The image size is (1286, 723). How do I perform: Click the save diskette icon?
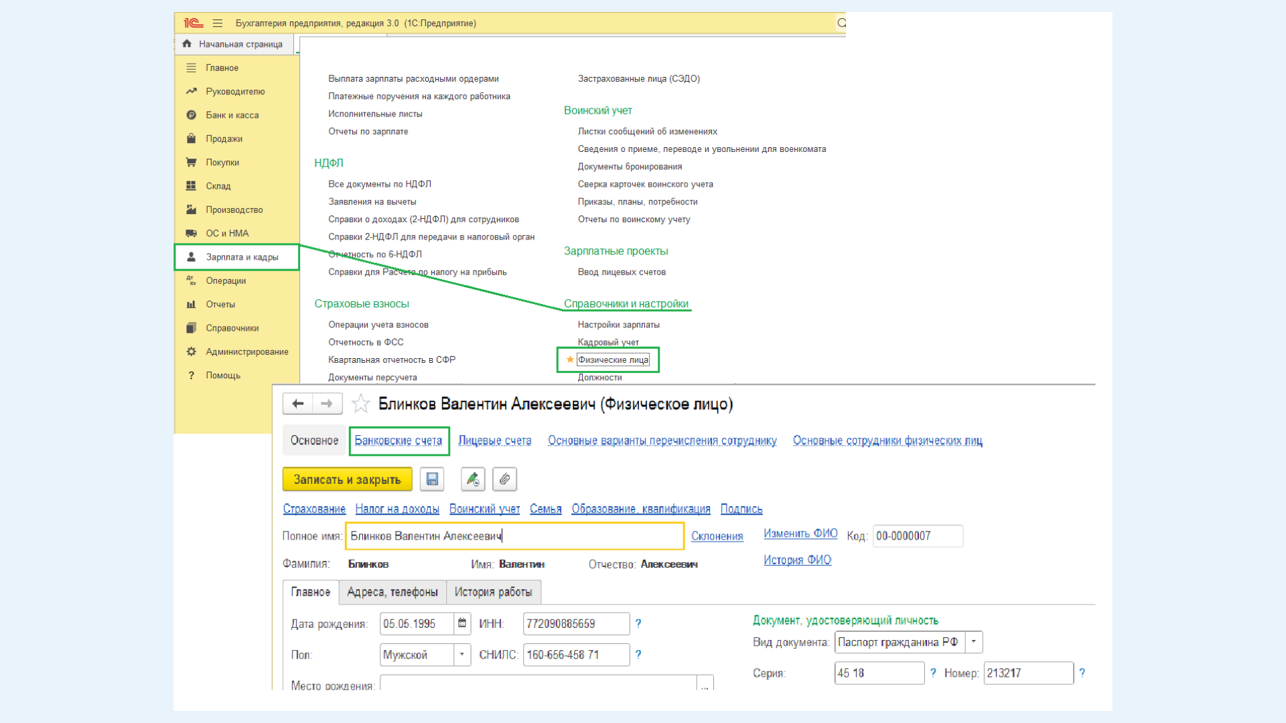pos(432,479)
